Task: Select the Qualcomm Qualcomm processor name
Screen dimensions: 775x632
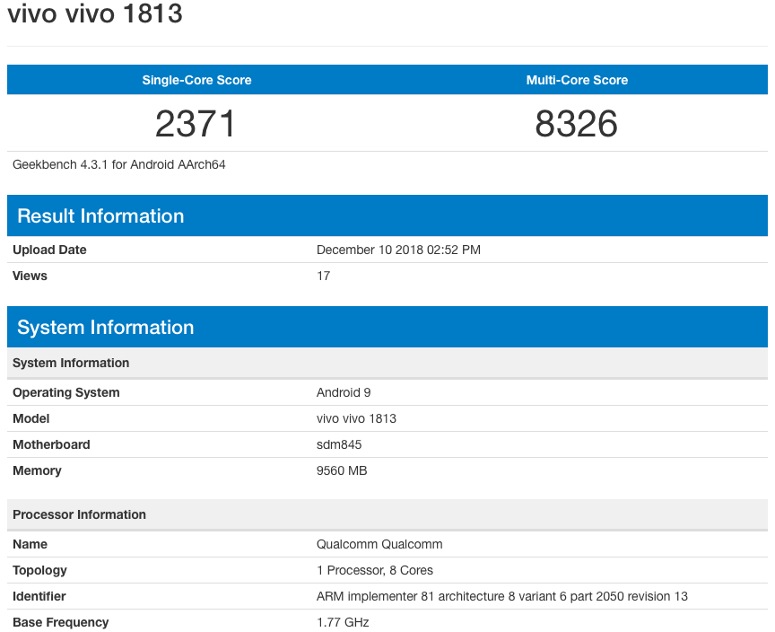Action: tap(379, 544)
